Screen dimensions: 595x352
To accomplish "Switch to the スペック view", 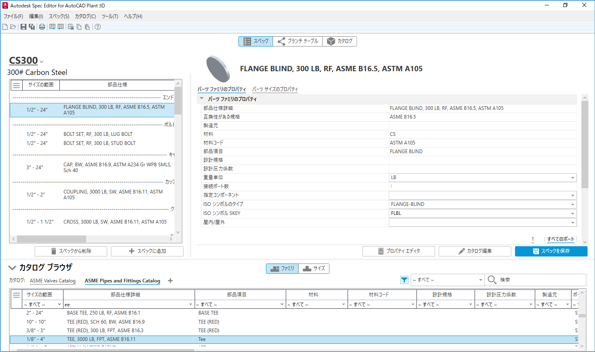I will tap(256, 41).
